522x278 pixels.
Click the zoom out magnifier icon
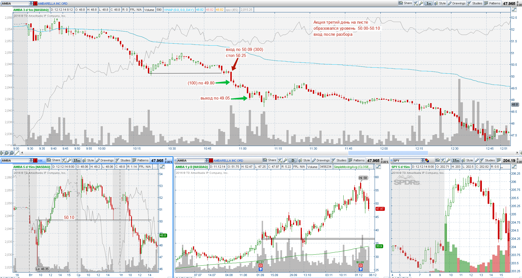pos(12,153)
